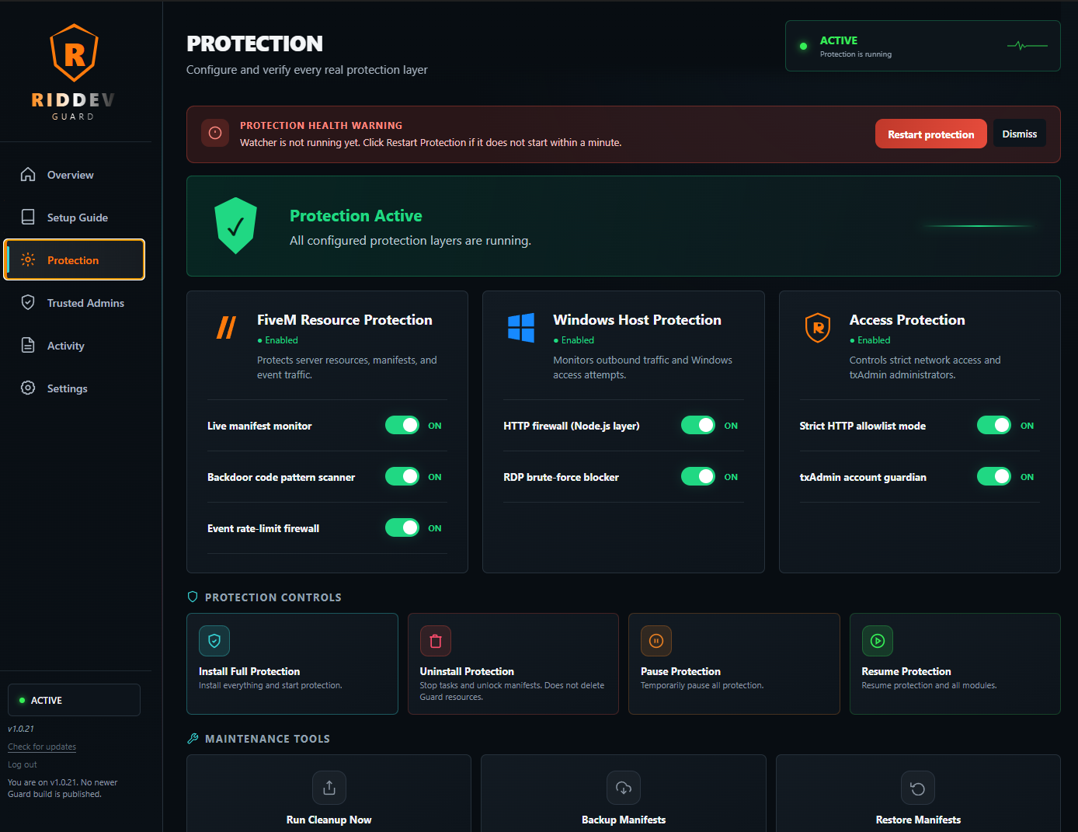Click the FiveM Resource Protection heading
This screenshot has height=832, width=1078.
tap(345, 320)
